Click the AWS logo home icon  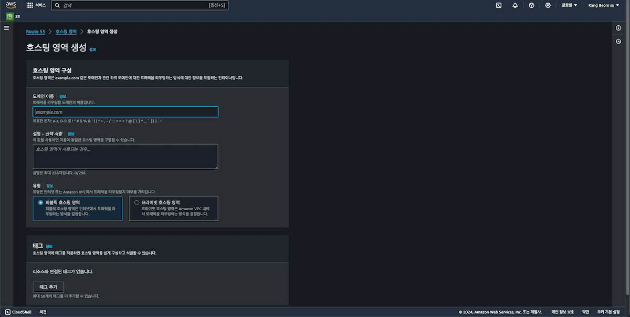pos(11,5)
